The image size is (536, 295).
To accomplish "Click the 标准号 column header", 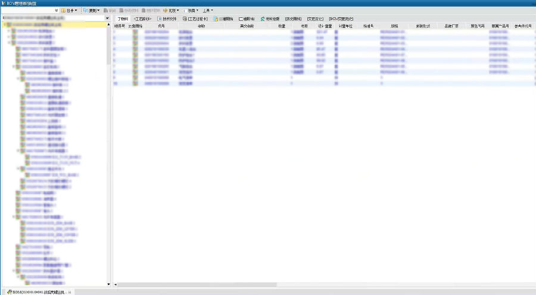I will click(x=368, y=26).
